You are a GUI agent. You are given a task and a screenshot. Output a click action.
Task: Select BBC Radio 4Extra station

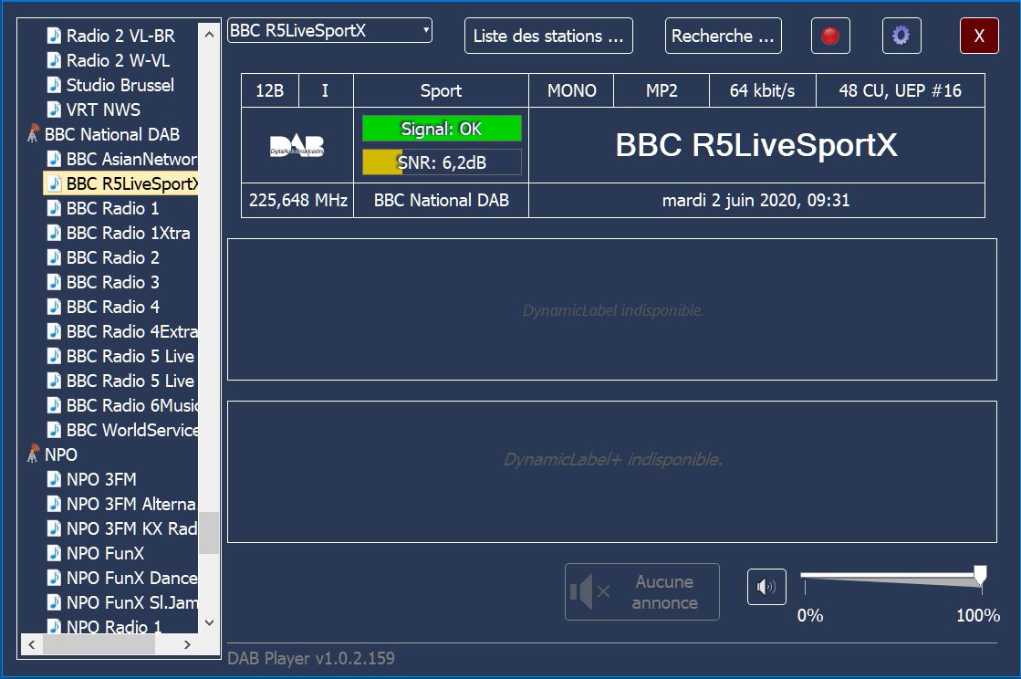pos(130,331)
